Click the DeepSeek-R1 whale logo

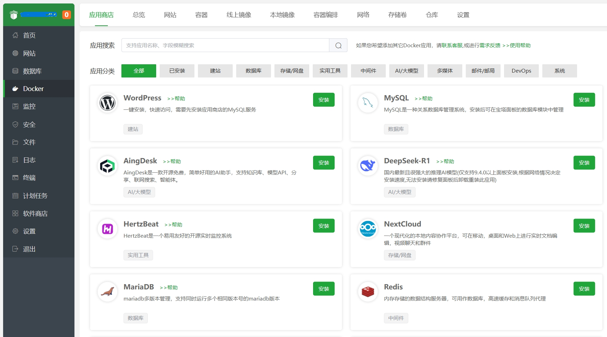(x=368, y=166)
